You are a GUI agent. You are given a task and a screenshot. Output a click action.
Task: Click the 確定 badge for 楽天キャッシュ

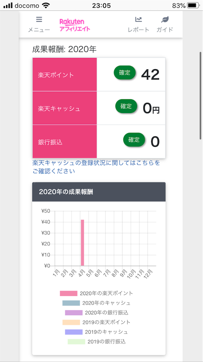[x=126, y=106]
